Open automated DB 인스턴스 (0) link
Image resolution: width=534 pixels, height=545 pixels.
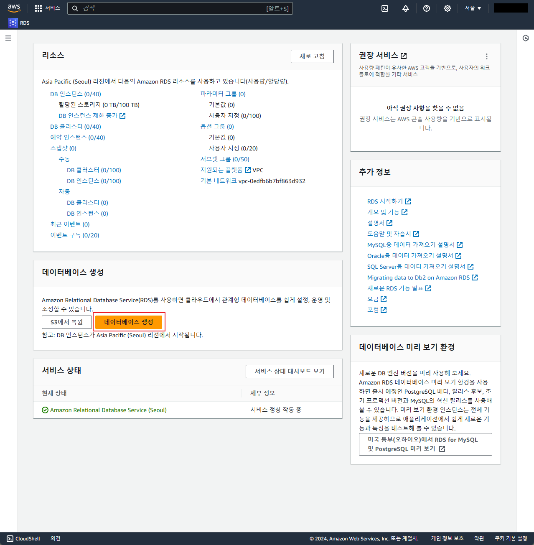88,214
